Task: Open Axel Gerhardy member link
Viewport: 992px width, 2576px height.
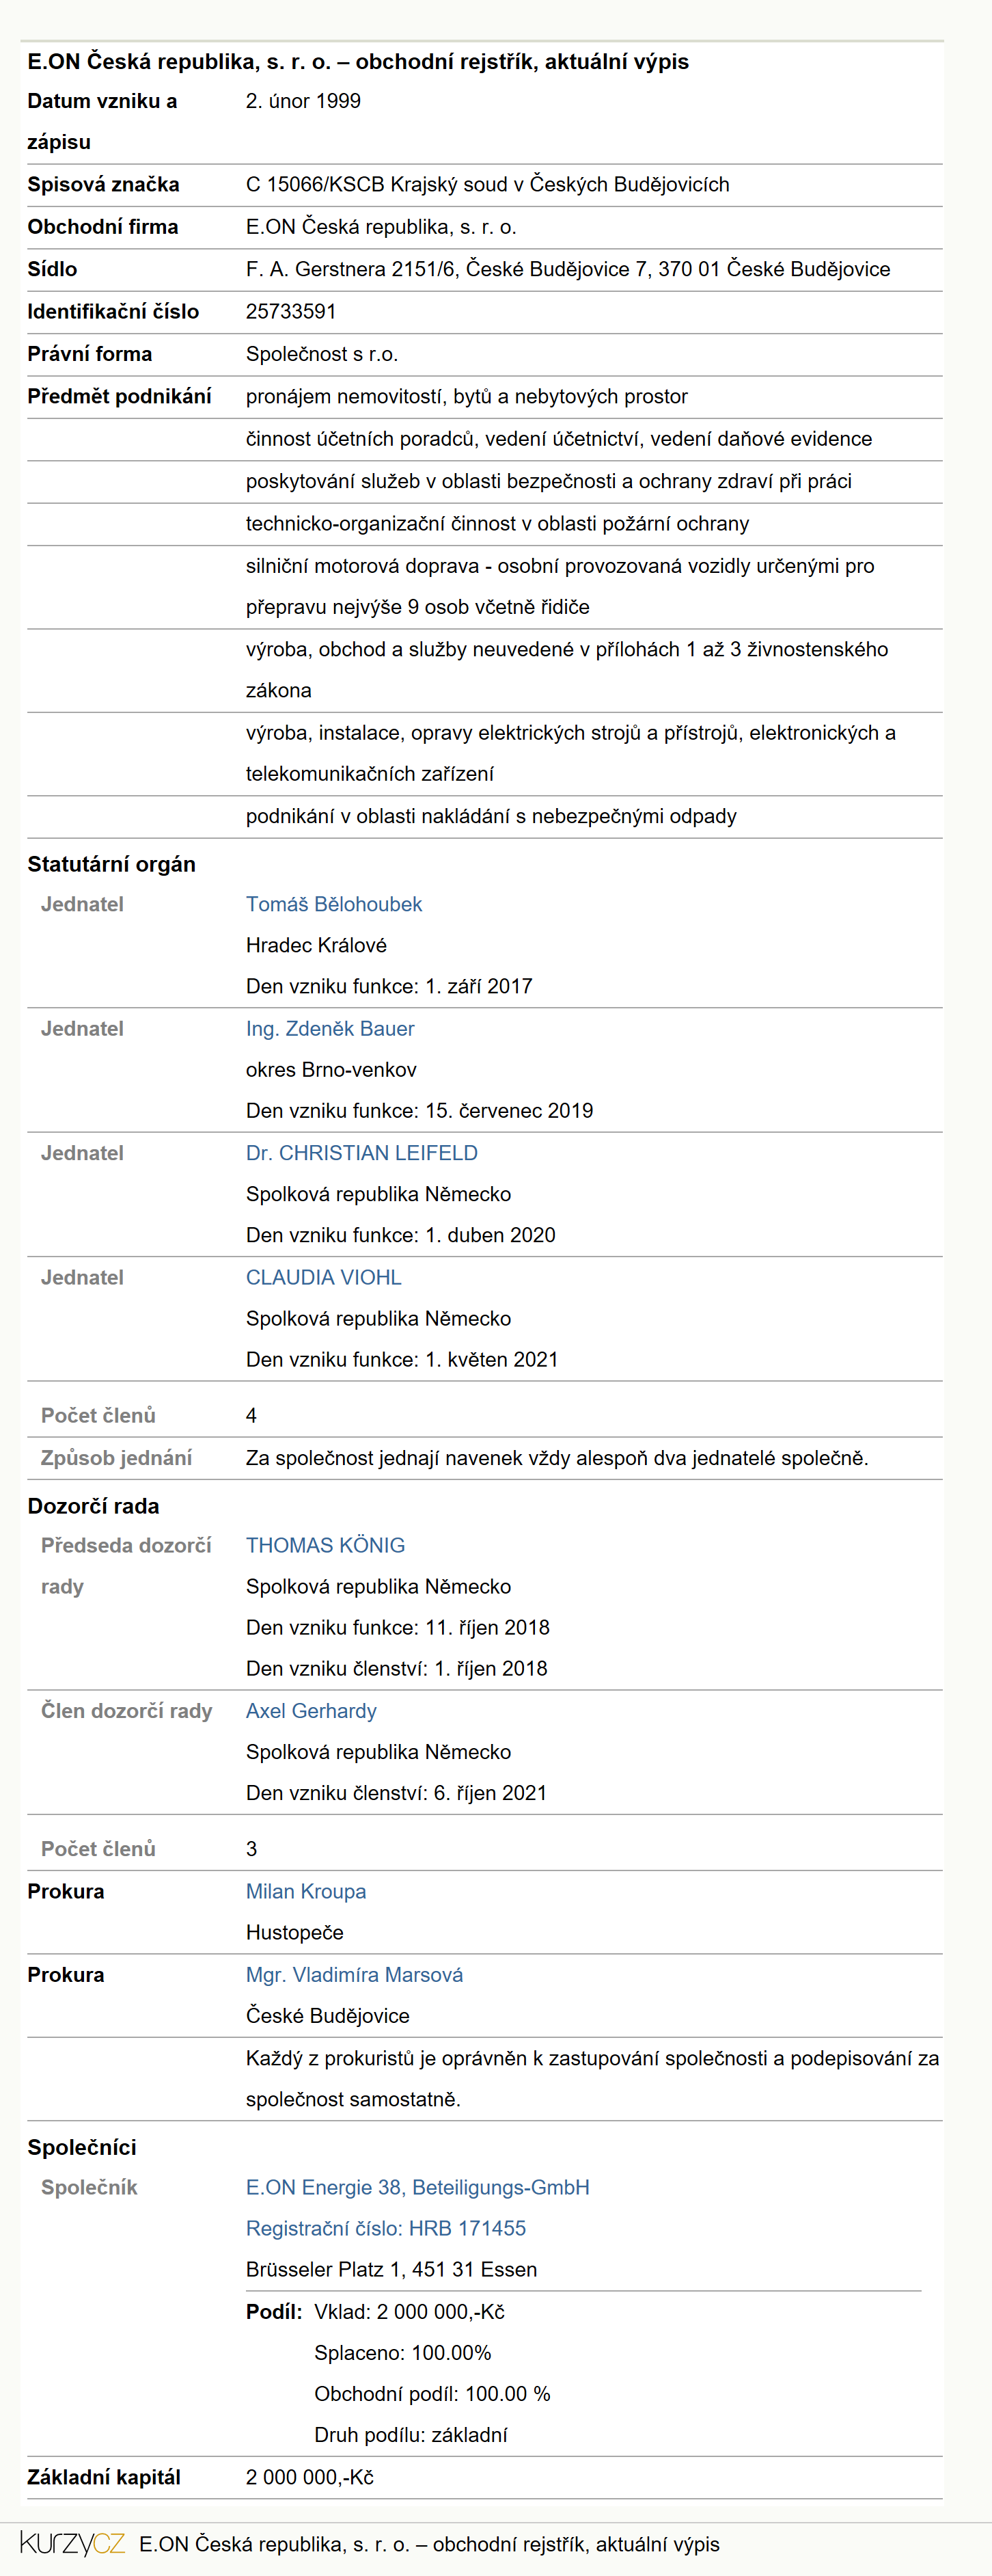Action: pos(312,1711)
